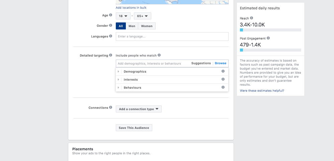Screen dimensions: 334x161
Task: Open the Detailed targeting info tooltip icon
Action: click(110, 55)
